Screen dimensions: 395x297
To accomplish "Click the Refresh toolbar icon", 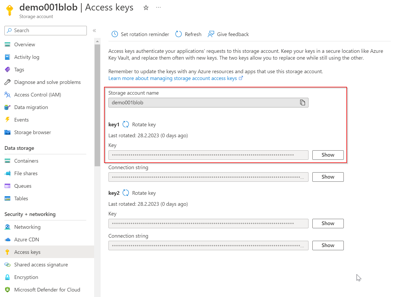I will click(179, 34).
